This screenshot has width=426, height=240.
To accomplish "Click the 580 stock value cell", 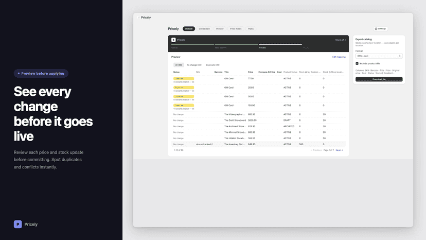I will (x=301, y=144).
